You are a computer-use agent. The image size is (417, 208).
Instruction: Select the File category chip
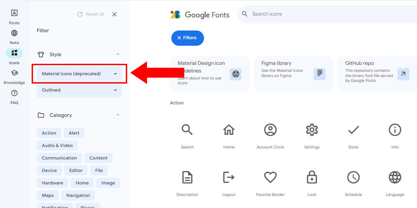pos(99,171)
